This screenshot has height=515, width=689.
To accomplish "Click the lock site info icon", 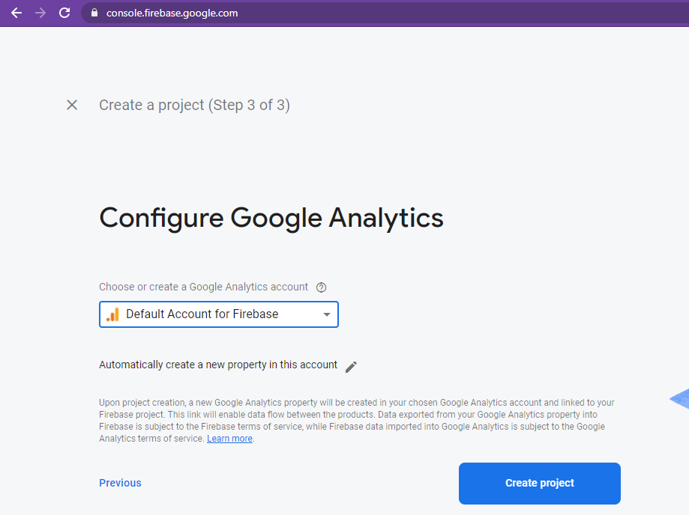I will pyautogui.click(x=94, y=13).
